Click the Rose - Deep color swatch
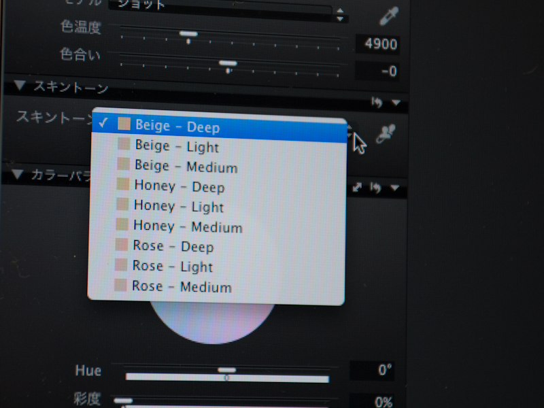 click(x=122, y=244)
